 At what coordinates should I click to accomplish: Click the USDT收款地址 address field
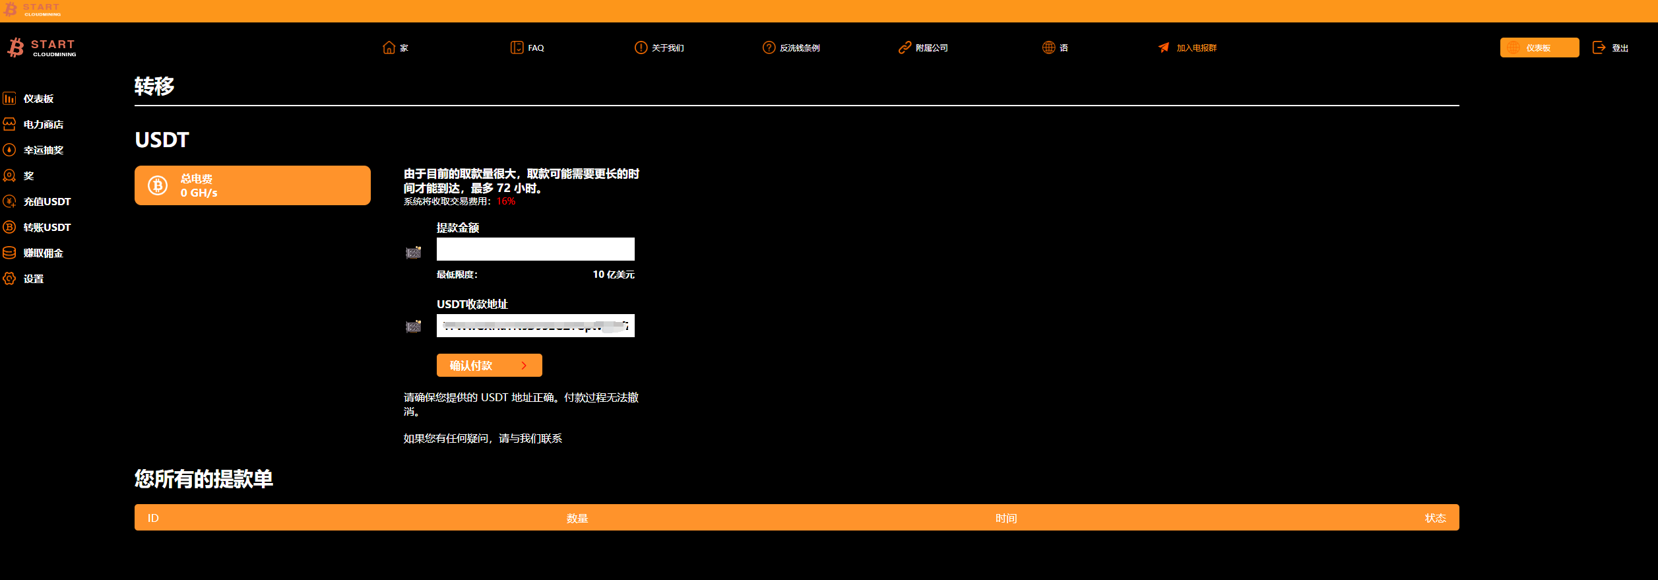535,326
